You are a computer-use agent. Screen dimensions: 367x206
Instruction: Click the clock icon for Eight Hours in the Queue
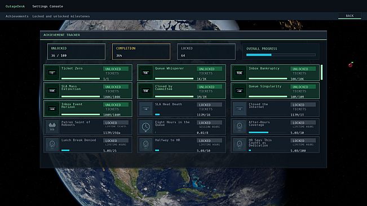point(145,127)
